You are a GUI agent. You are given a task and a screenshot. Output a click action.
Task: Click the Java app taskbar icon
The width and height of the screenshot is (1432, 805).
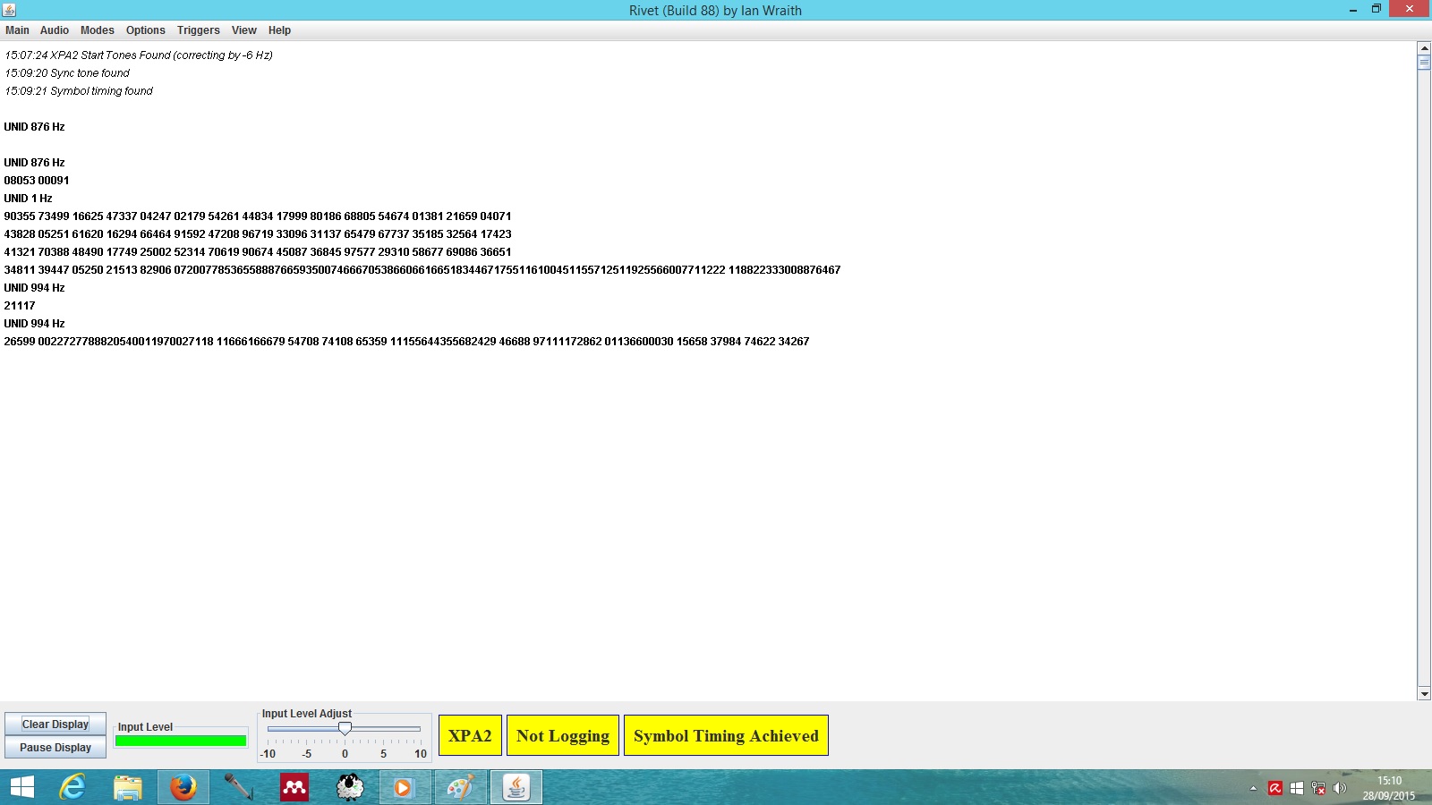click(x=516, y=787)
